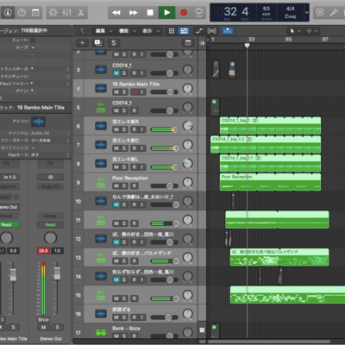Toggle the ループ checkbox in the inspector
This screenshot has width=345, height=345.
coord(33,47)
